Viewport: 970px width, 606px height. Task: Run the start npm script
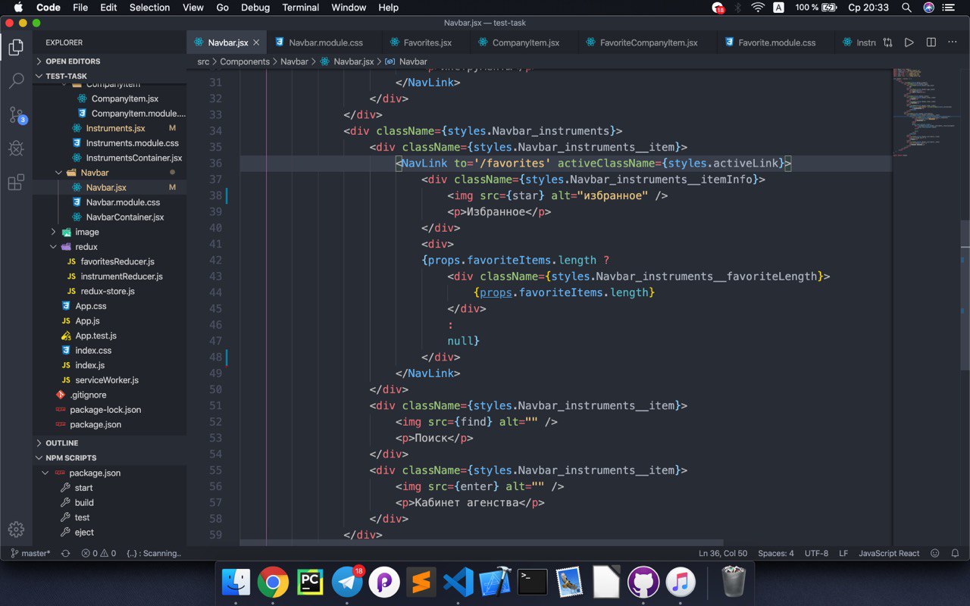(83, 488)
